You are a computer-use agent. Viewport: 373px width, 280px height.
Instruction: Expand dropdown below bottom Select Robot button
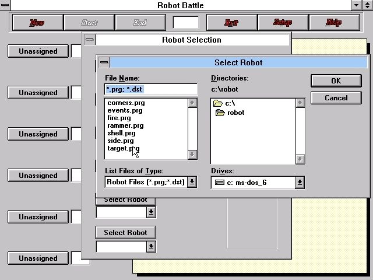pos(151,247)
